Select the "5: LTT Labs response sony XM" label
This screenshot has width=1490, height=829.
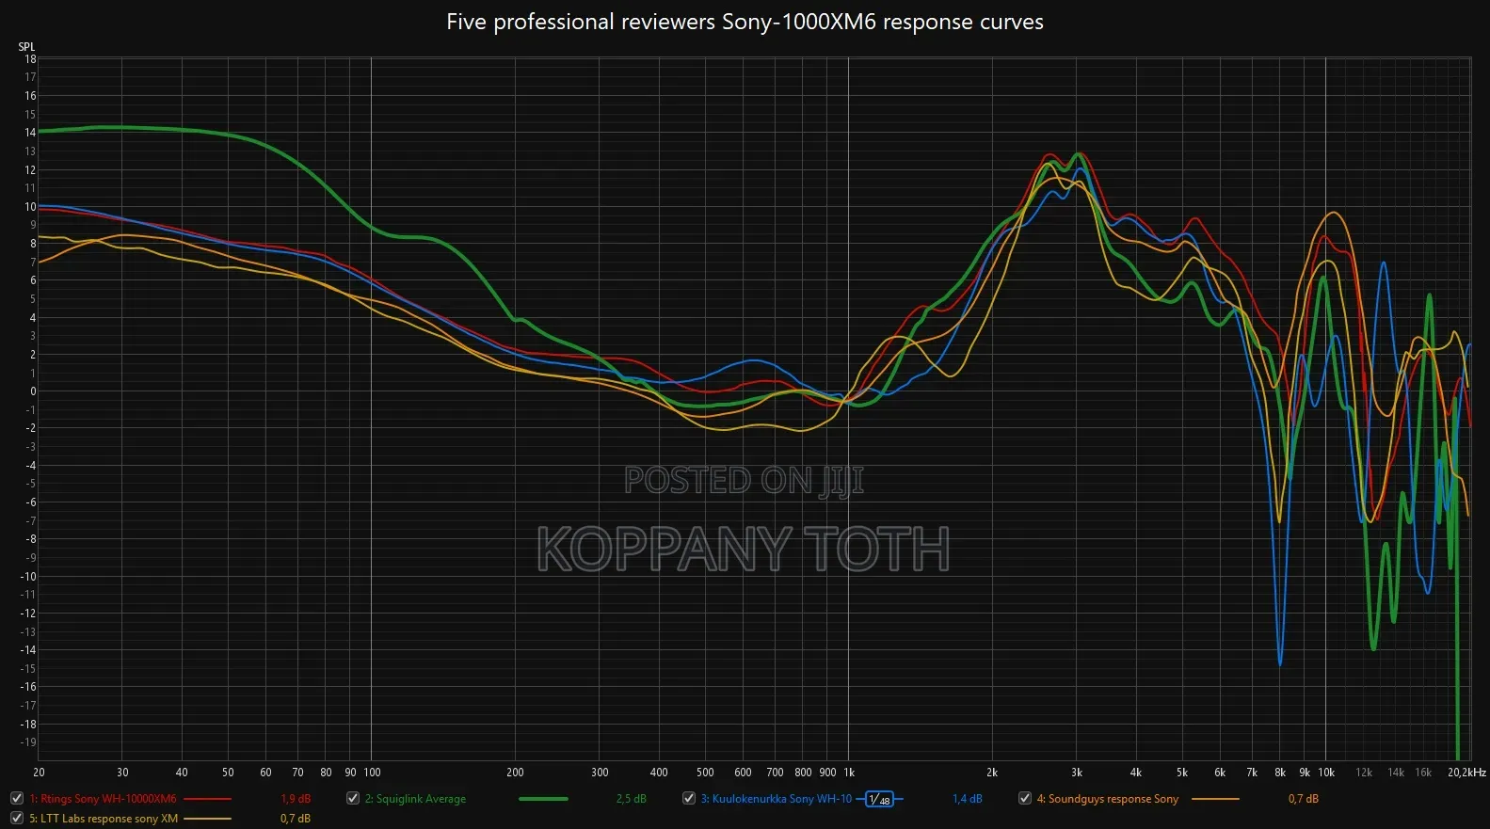(104, 819)
